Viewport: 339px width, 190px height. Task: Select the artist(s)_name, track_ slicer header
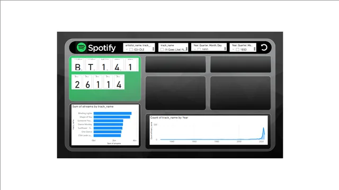pos(138,45)
